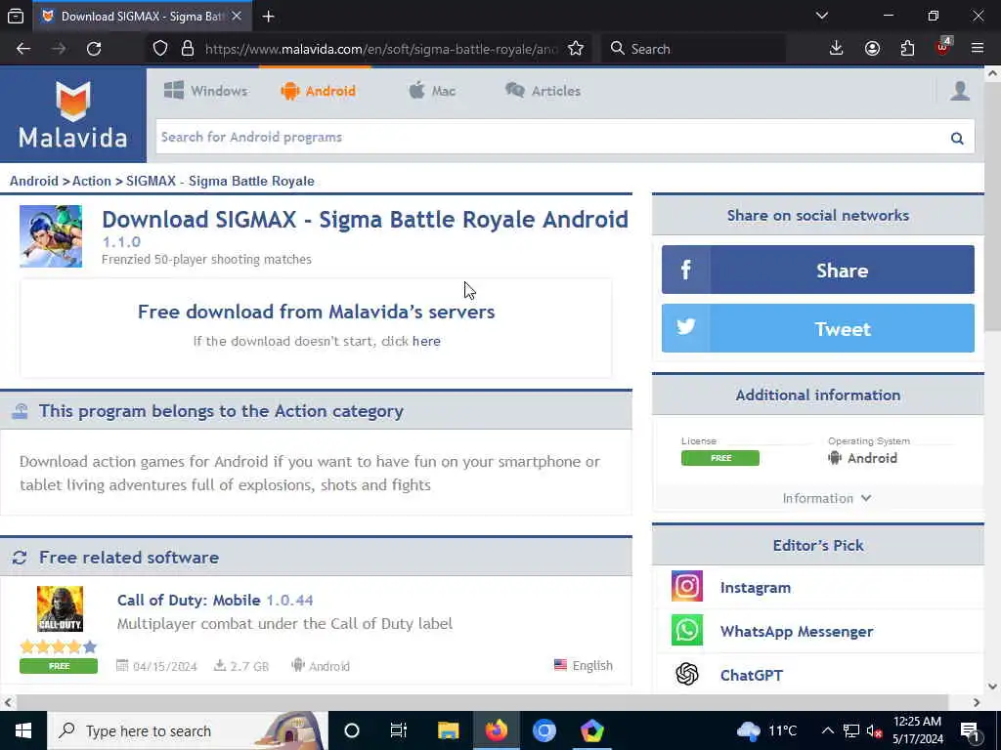Open the Firefox account icon
Screen dimensions: 1001x750
872,49
